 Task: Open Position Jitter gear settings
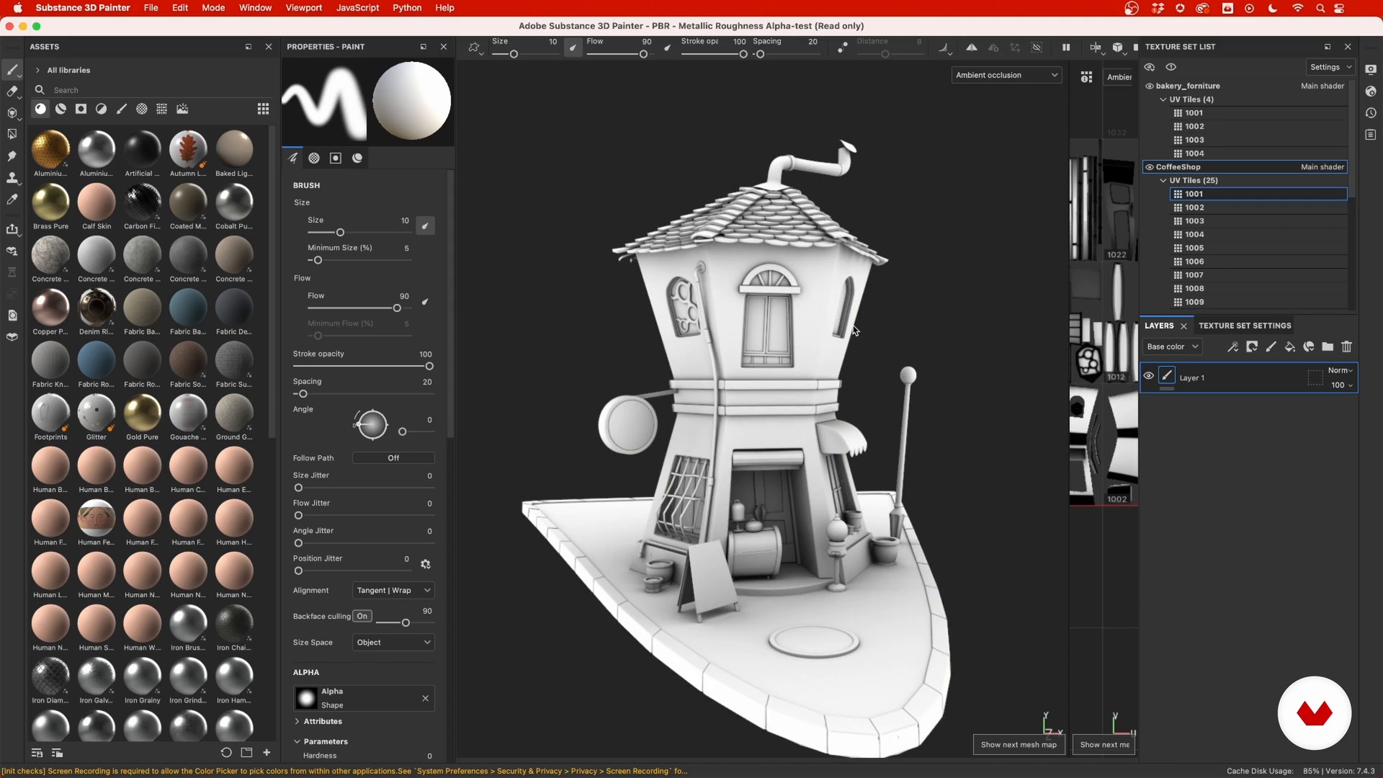point(425,564)
